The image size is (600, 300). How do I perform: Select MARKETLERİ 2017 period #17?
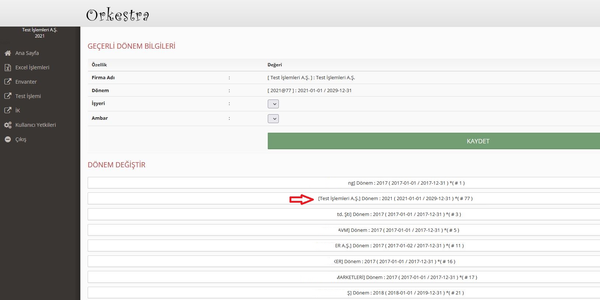pyautogui.click(x=407, y=278)
